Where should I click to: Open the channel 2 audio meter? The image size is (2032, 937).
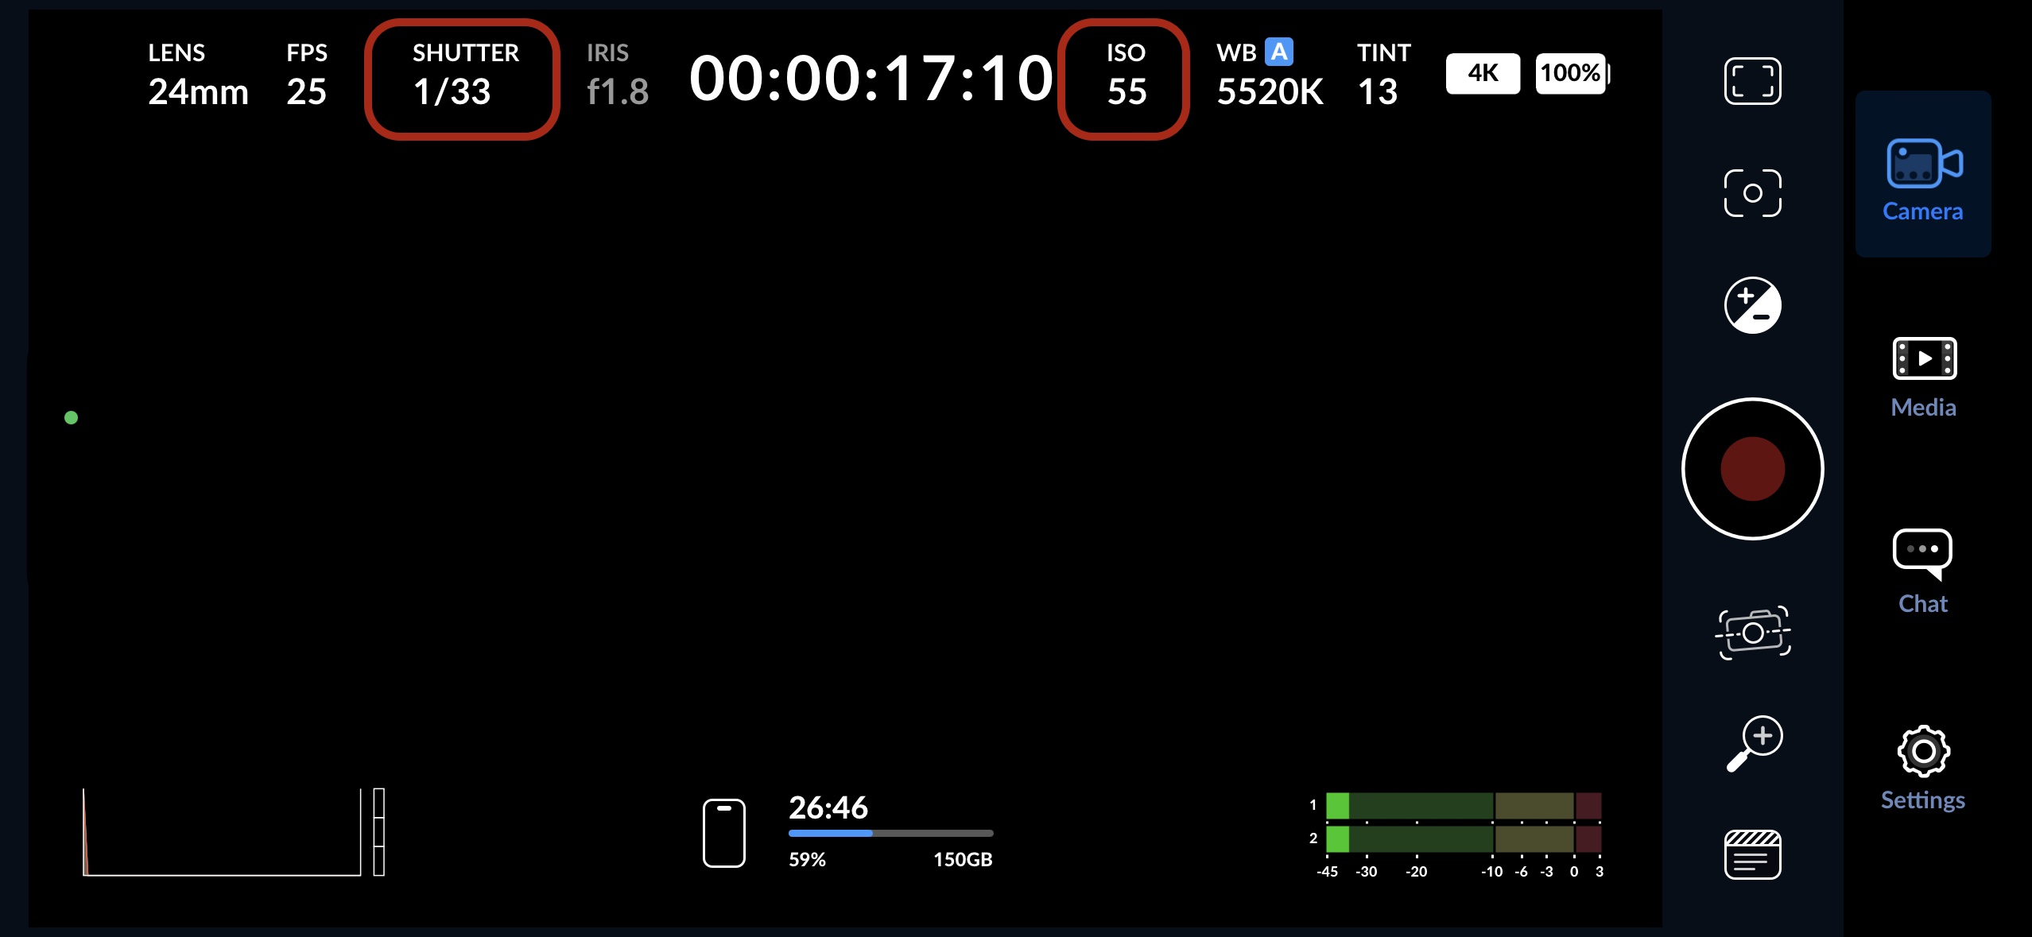pos(1463,838)
